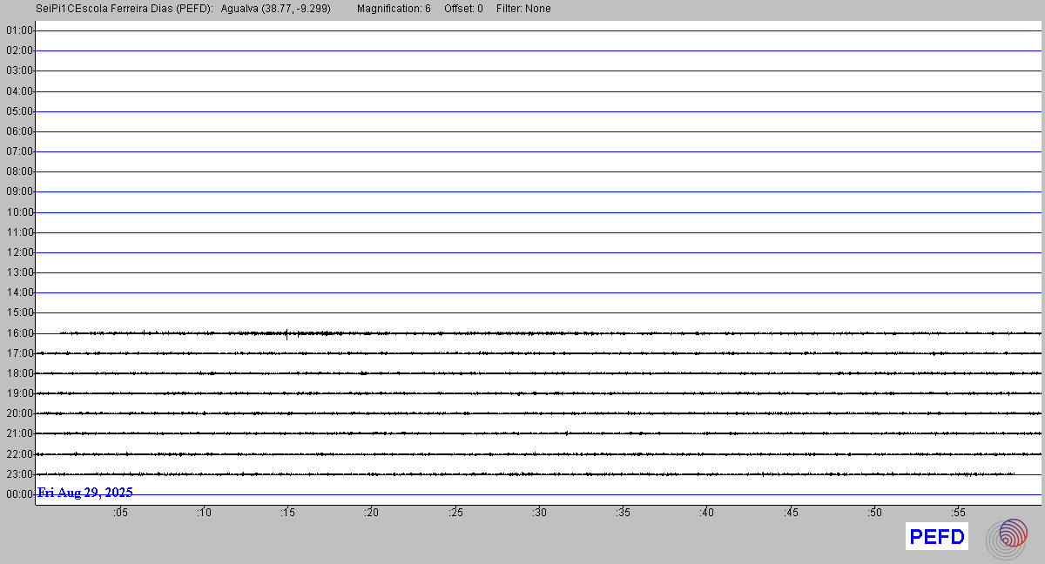Click the :45 minute axis label
The height and width of the screenshot is (564, 1045).
coord(791,513)
